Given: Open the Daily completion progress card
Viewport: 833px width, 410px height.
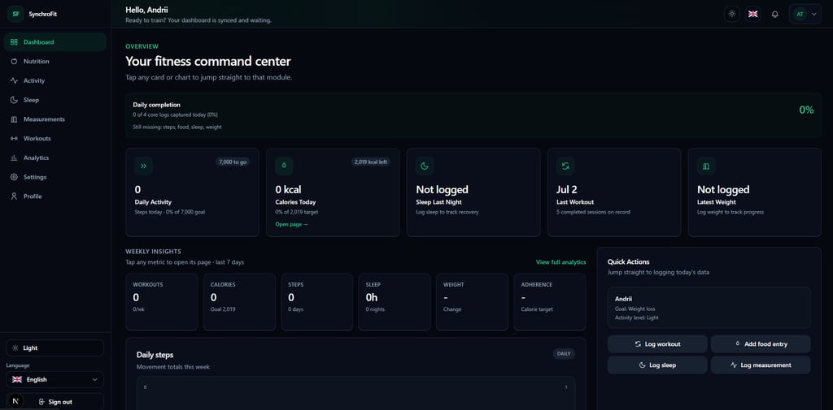Looking at the screenshot, I should click(473, 115).
